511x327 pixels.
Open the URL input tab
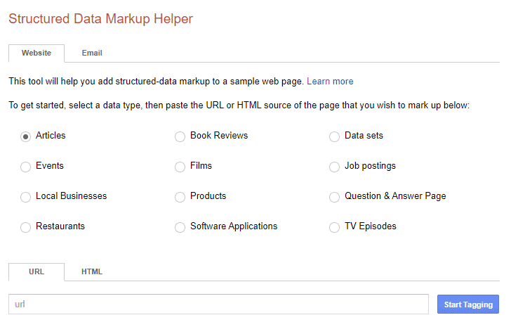point(36,272)
